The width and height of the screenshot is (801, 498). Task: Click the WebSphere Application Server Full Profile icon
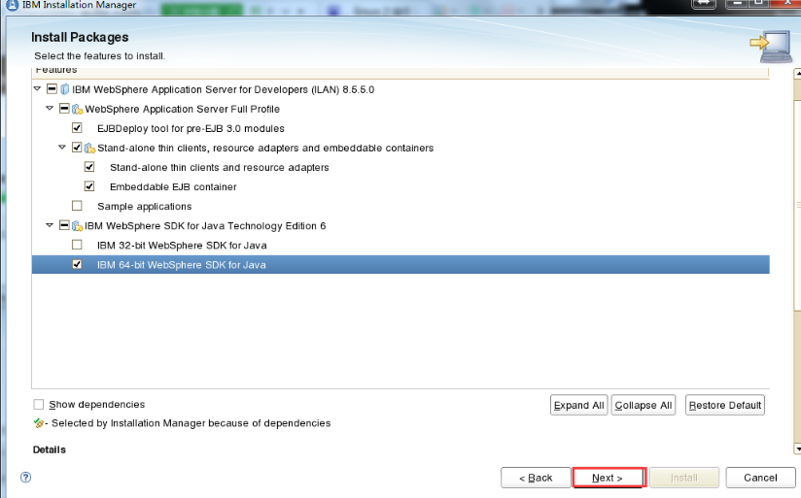point(78,109)
